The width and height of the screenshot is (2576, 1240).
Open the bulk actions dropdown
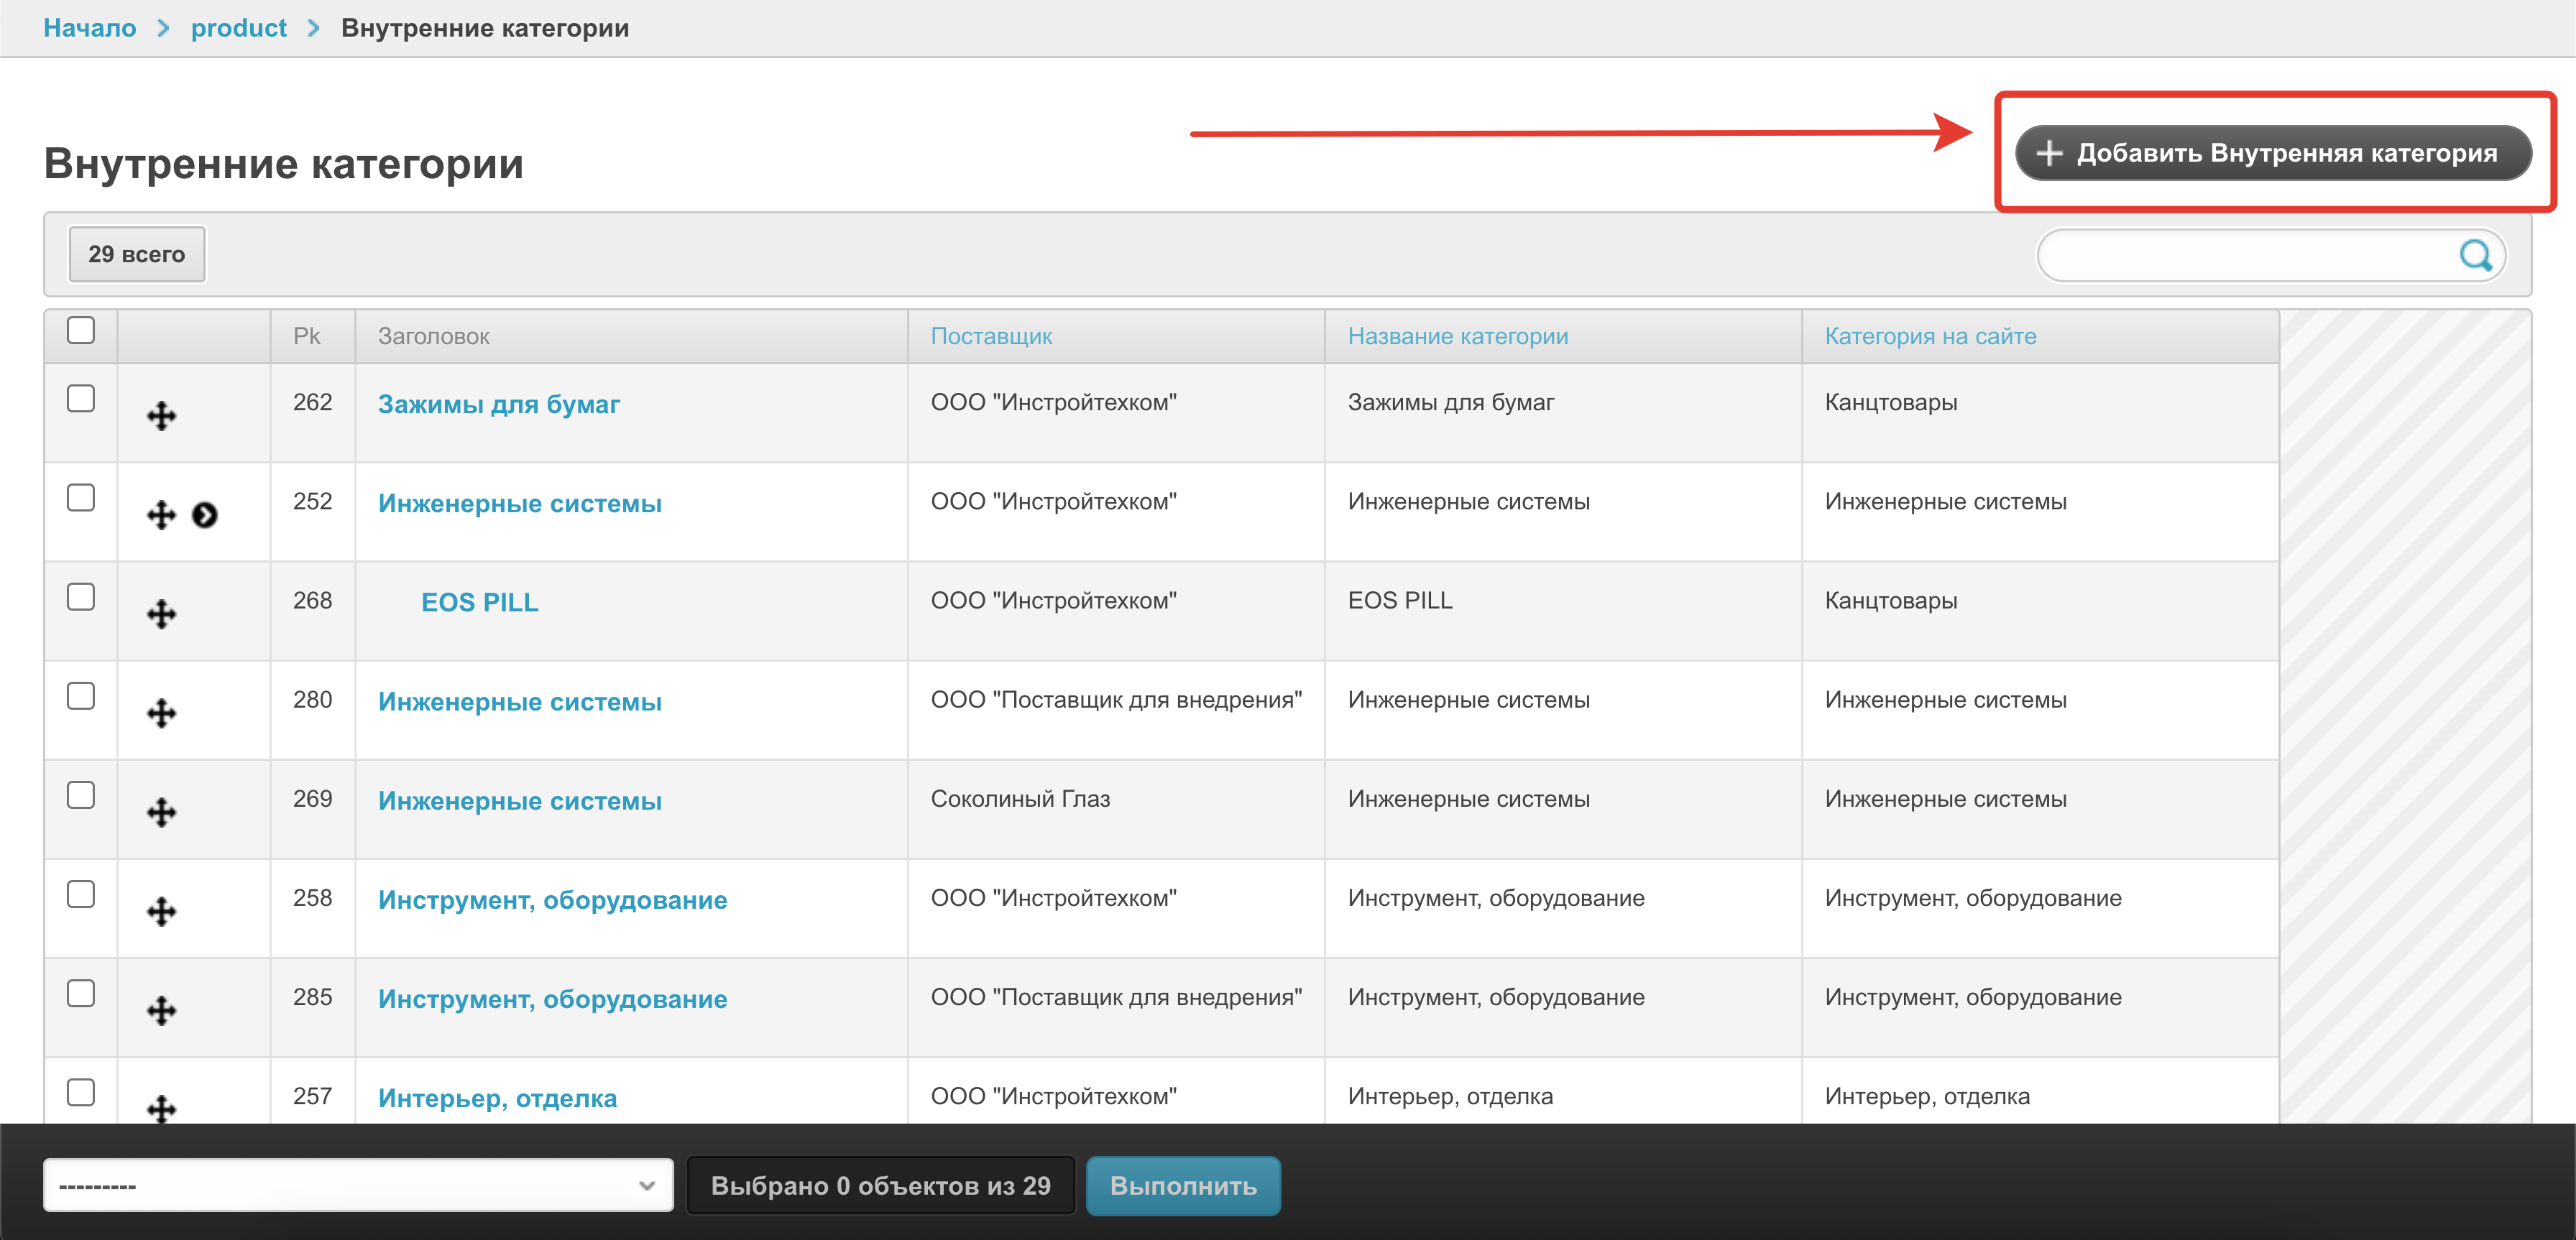pyautogui.click(x=358, y=1185)
